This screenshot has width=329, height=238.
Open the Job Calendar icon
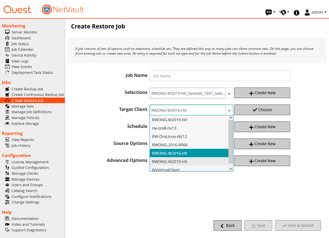click(x=7, y=49)
